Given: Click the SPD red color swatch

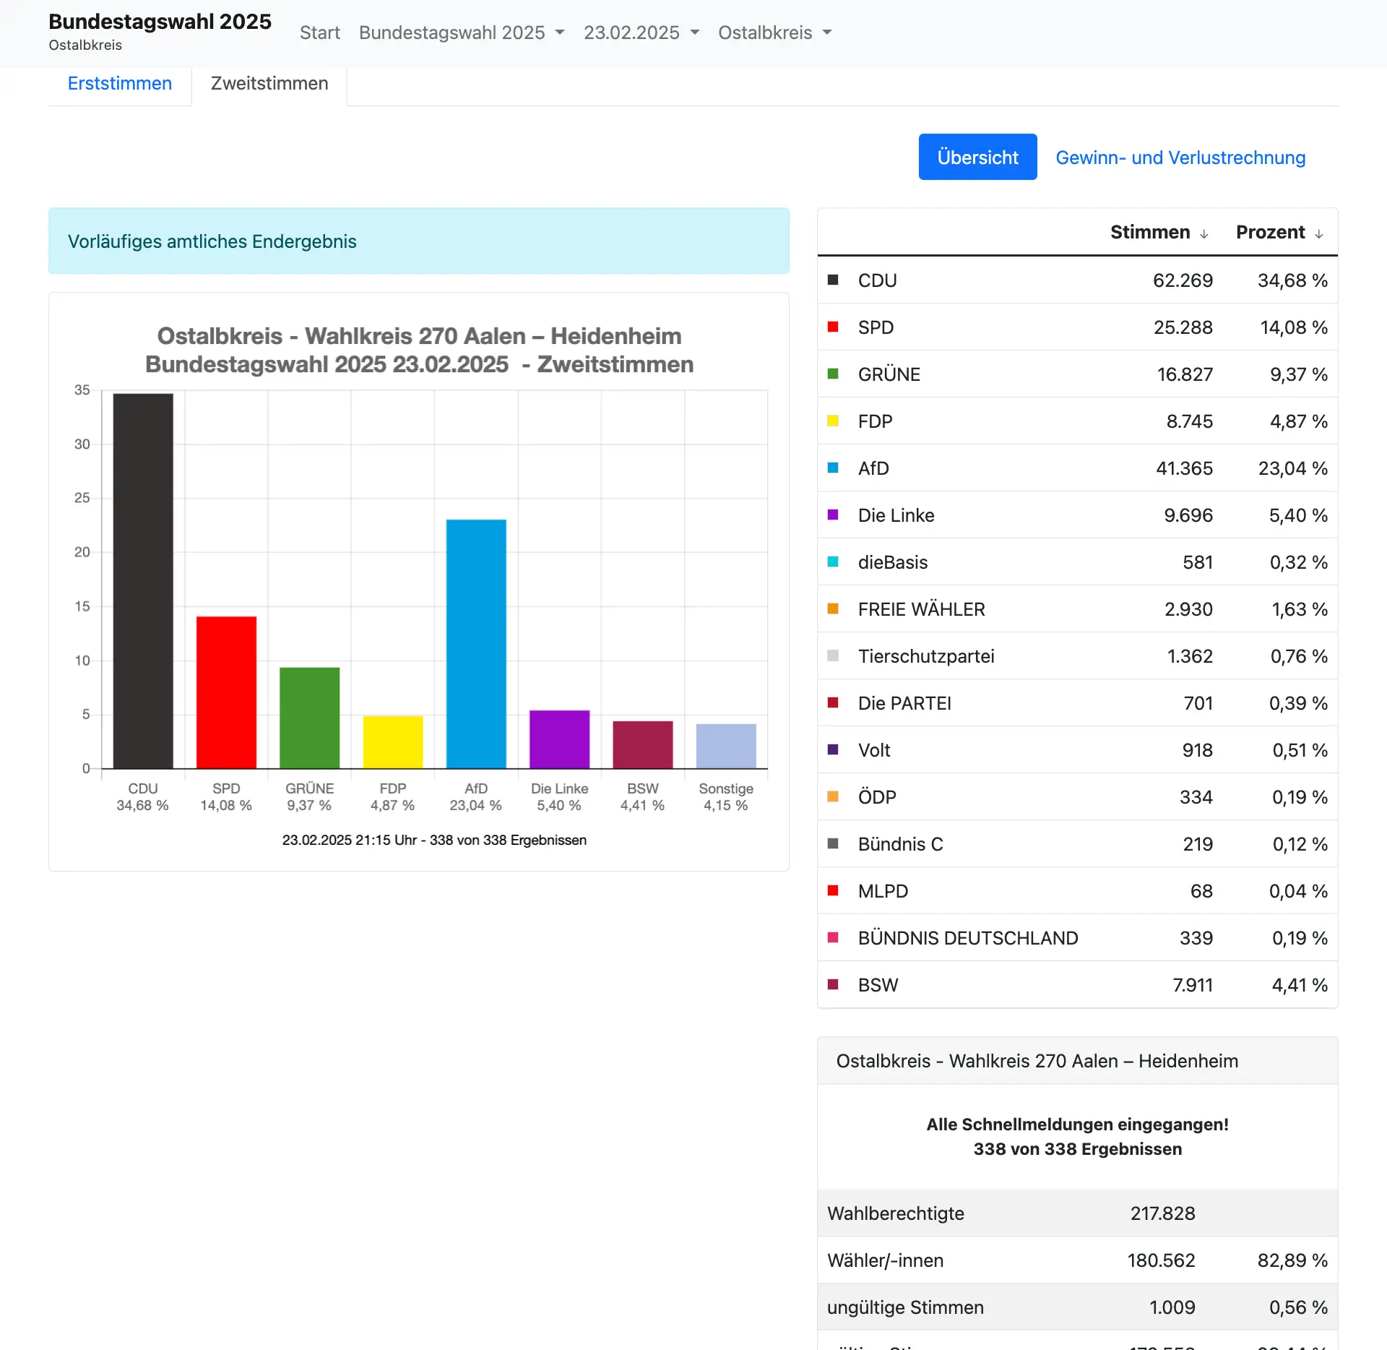Looking at the screenshot, I should coord(833,327).
